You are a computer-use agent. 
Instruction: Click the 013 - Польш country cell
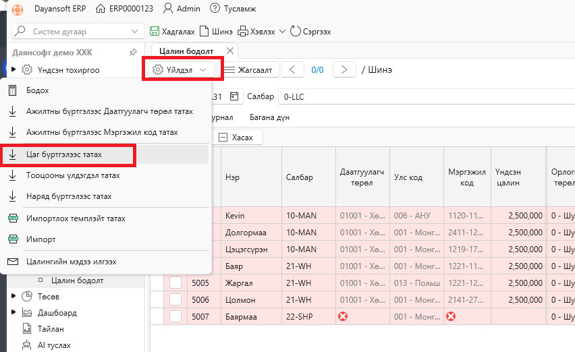(x=416, y=283)
